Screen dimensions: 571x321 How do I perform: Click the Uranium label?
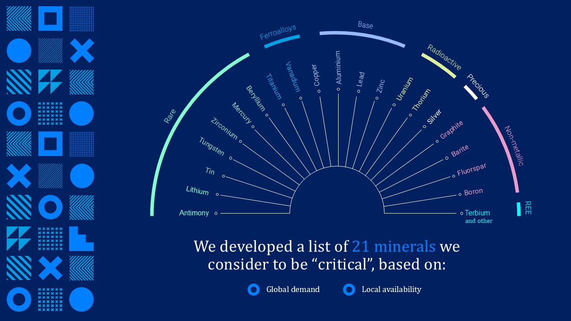click(x=405, y=89)
